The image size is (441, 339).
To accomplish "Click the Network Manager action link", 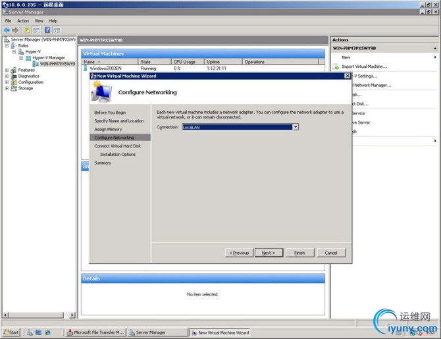I will click(373, 85).
